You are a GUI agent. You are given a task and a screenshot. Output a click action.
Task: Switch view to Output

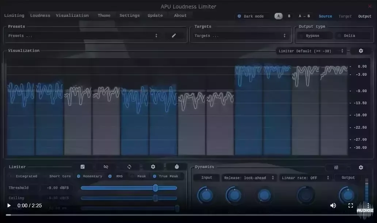pyautogui.click(x=365, y=16)
